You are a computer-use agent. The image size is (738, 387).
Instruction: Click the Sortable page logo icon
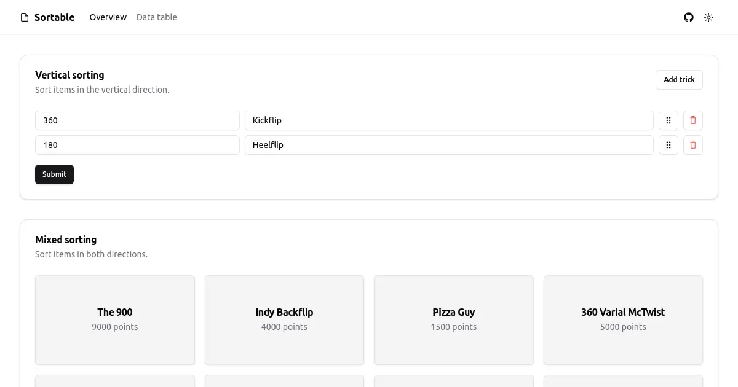point(23,17)
